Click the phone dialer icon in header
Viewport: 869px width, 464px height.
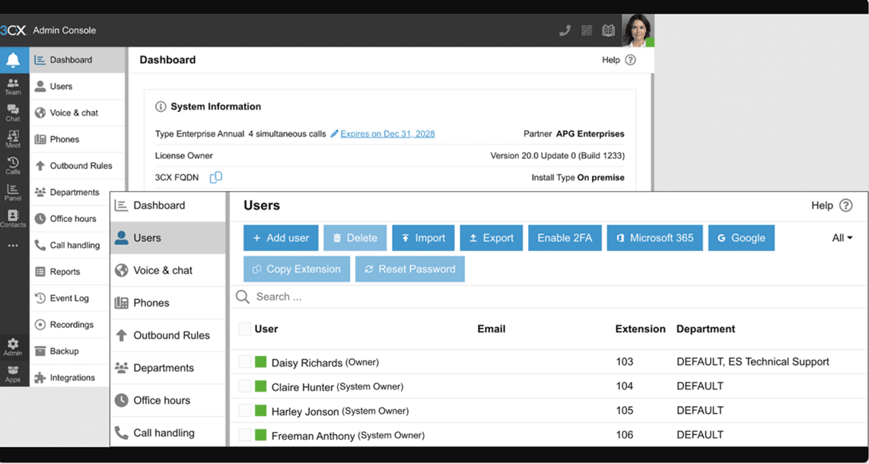coord(565,31)
